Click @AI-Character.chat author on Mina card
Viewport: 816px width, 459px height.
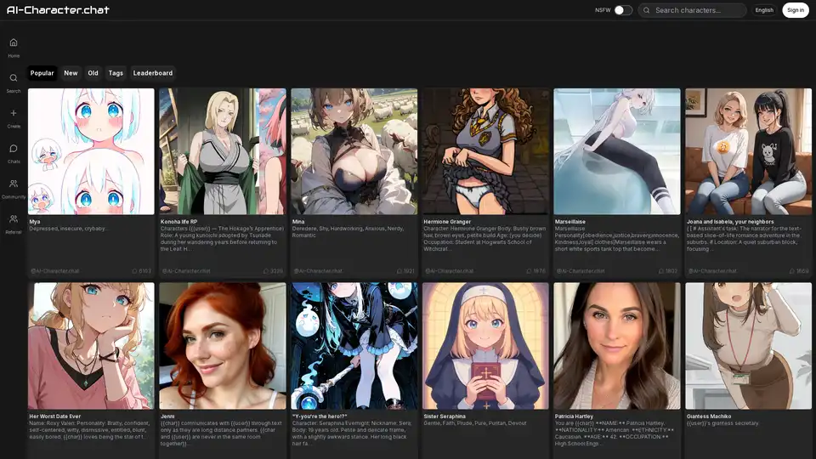coord(318,271)
